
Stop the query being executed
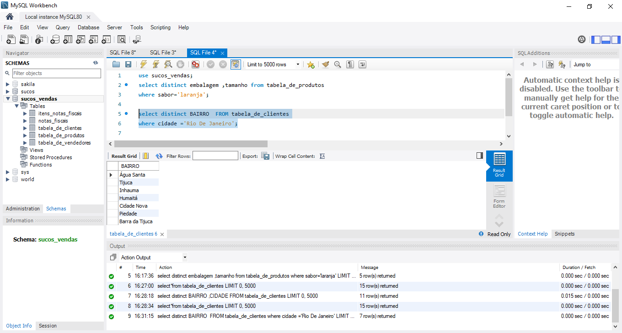click(x=181, y=64)
